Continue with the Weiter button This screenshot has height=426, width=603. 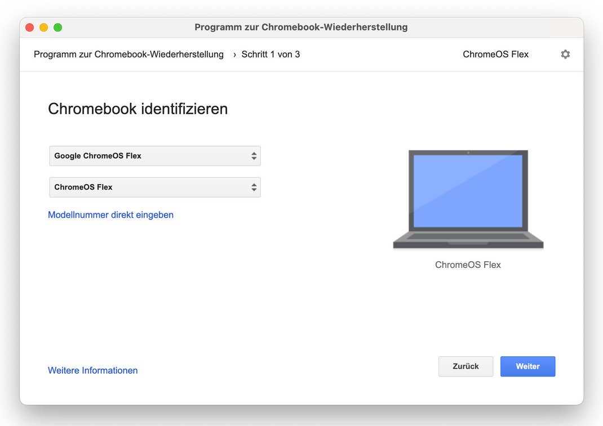point(527,366)
